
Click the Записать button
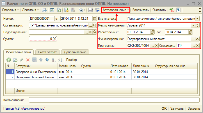tap(177, 108)
